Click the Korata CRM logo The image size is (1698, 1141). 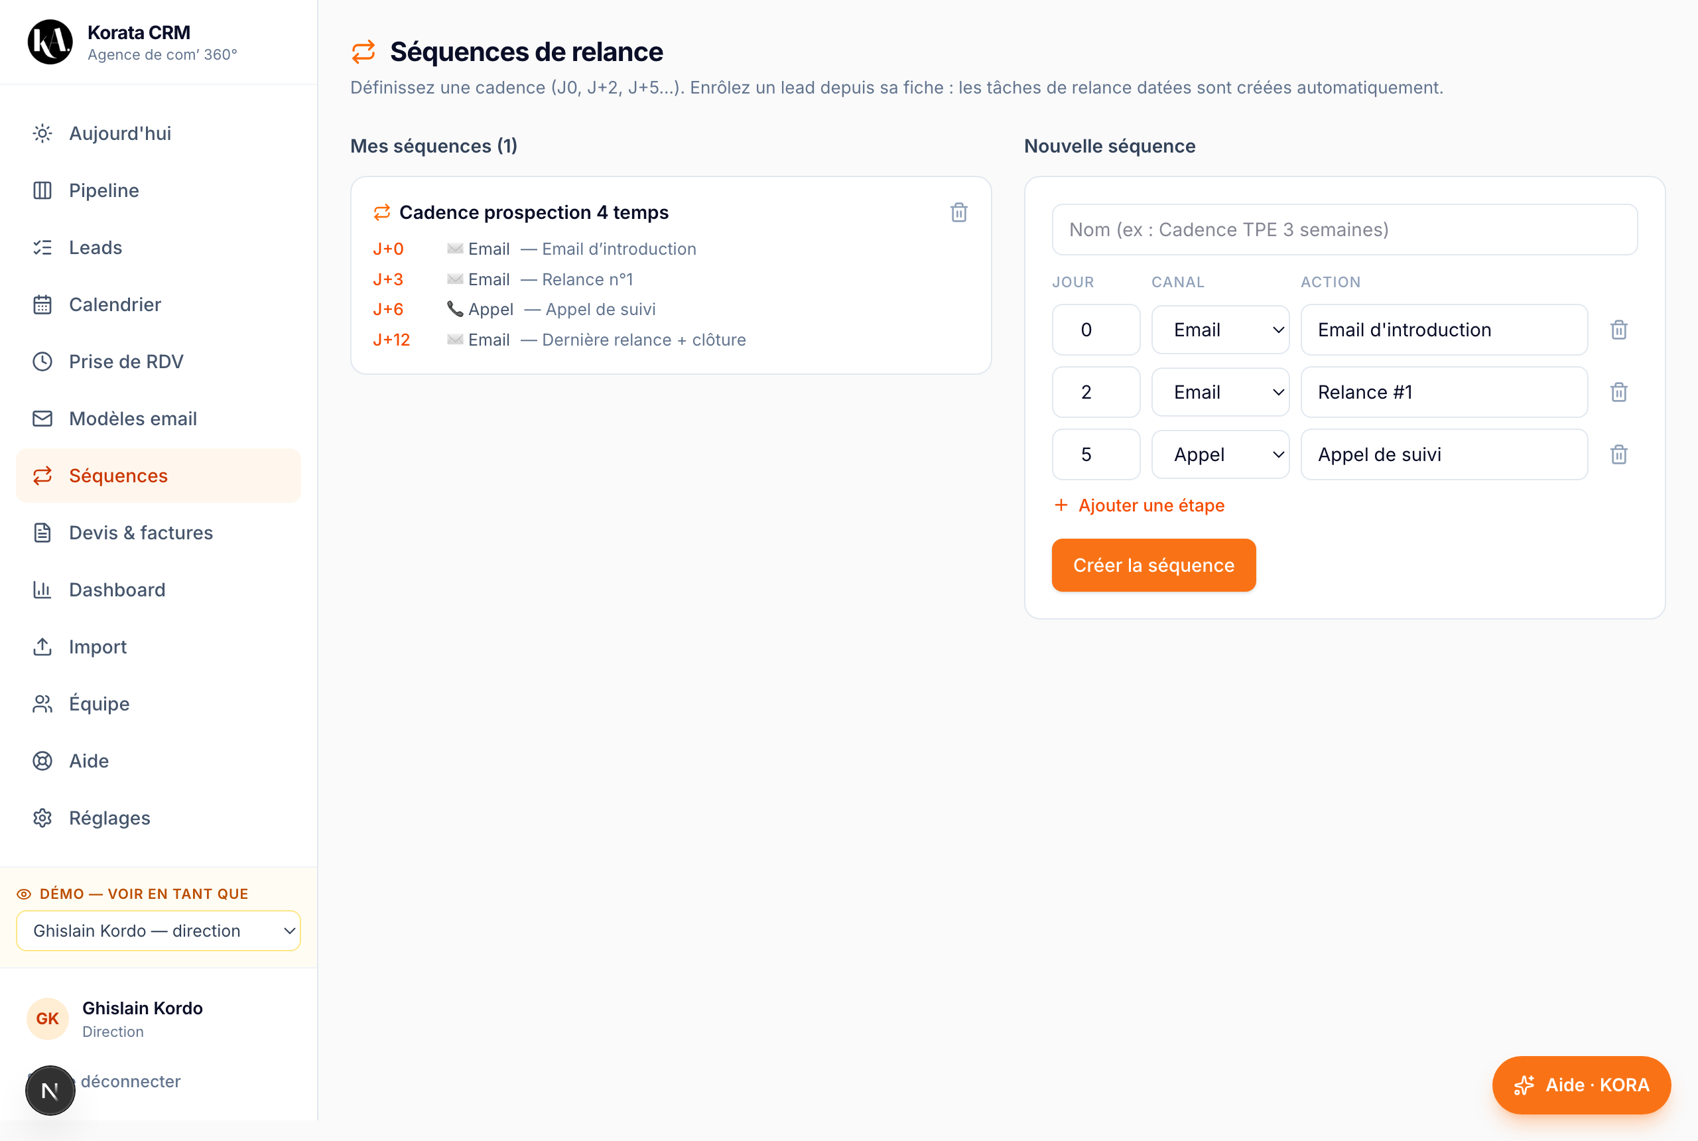50,42
